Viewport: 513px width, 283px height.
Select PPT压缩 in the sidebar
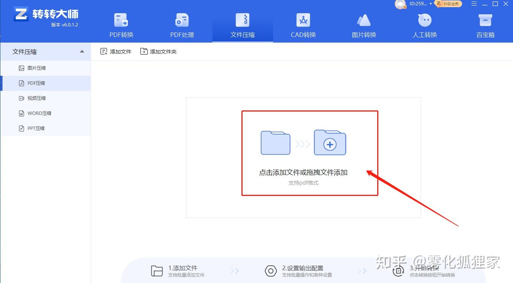click(35, 128)
